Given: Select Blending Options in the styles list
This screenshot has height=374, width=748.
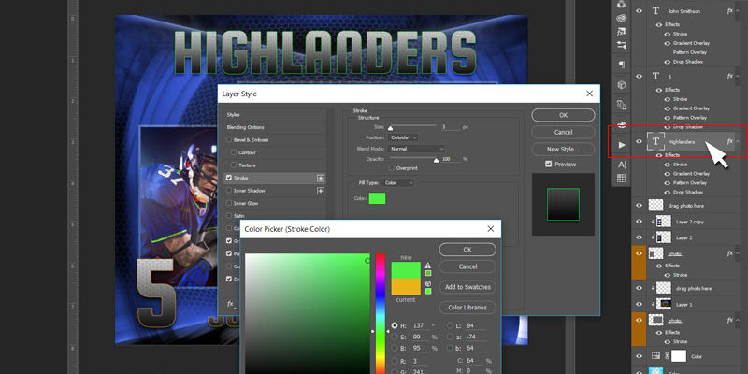Looking at the screenshot, I should tap(245, 126).
